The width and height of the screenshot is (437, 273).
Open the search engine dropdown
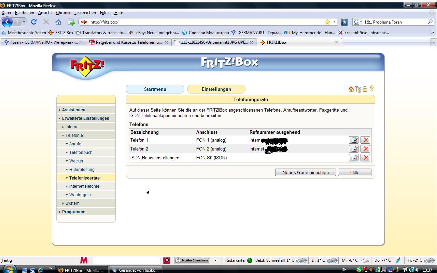coord(358,22)
